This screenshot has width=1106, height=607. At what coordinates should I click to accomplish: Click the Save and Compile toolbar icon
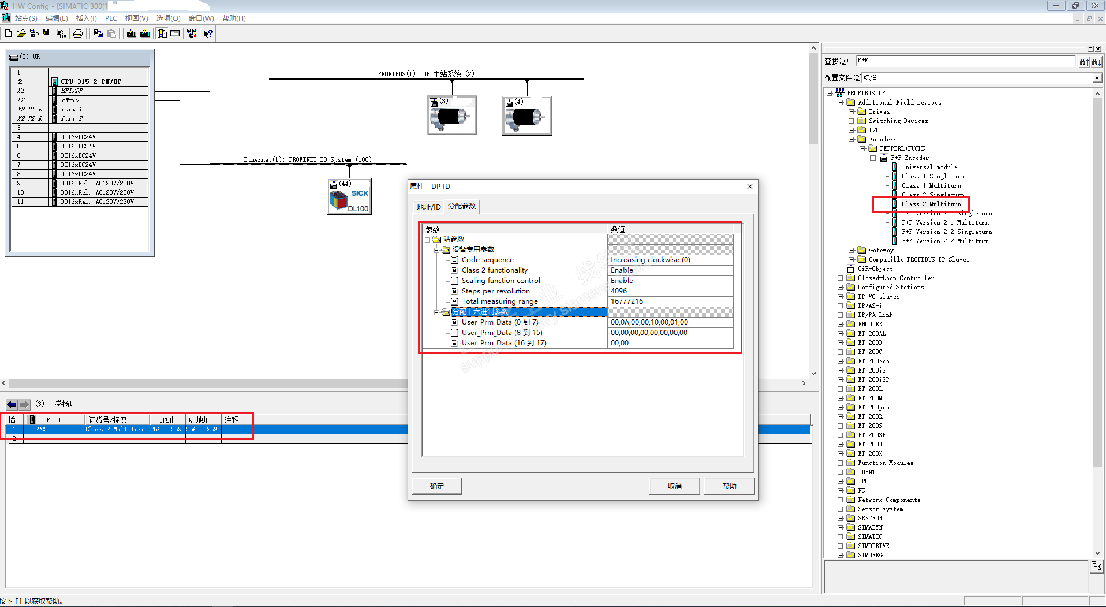tap(61, 33)
